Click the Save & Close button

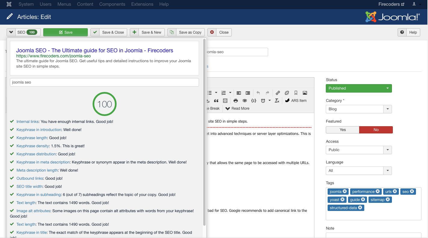pyautogui.click(x=109, y=32)
